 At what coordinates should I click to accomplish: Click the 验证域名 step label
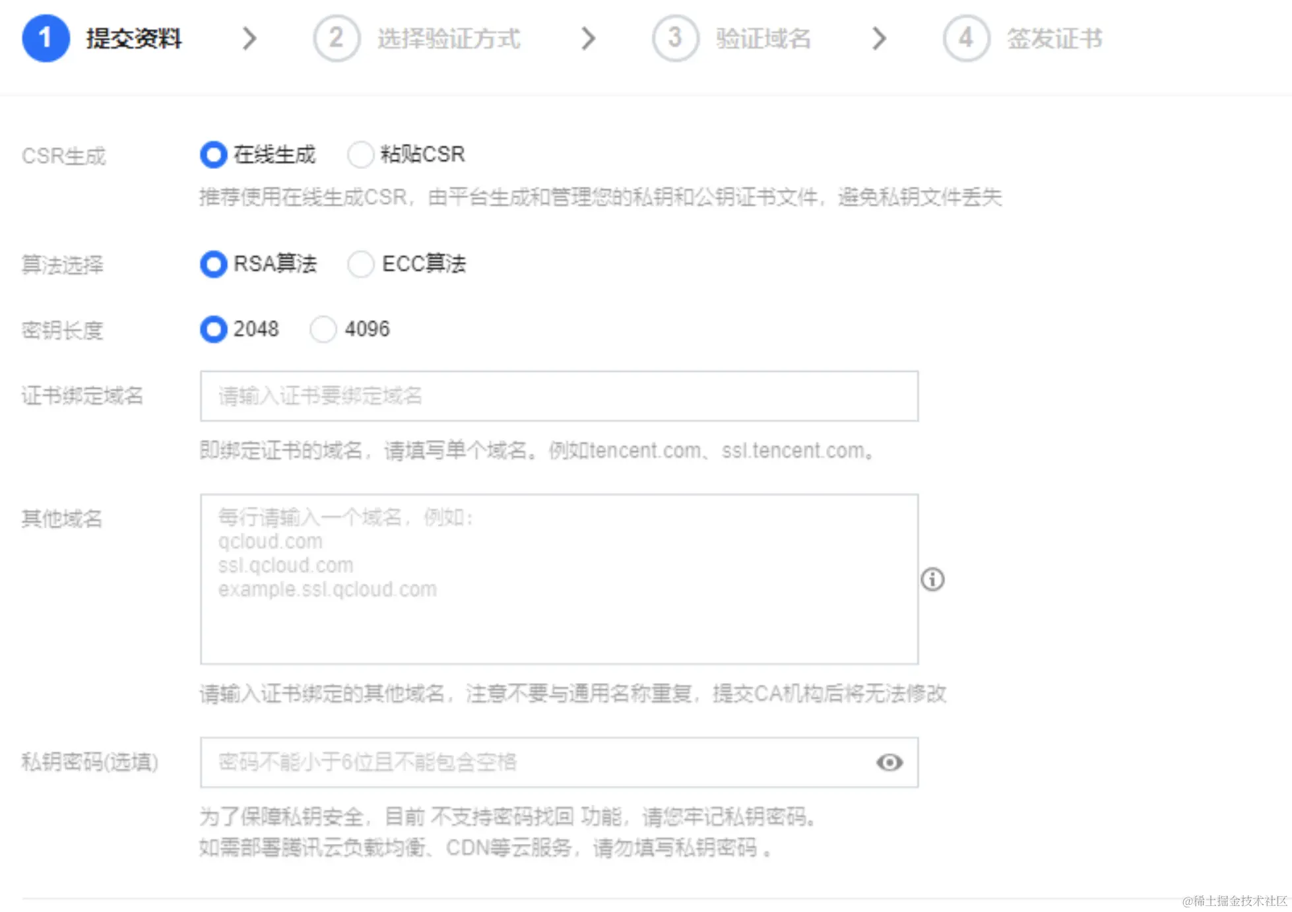pos(763,38)
